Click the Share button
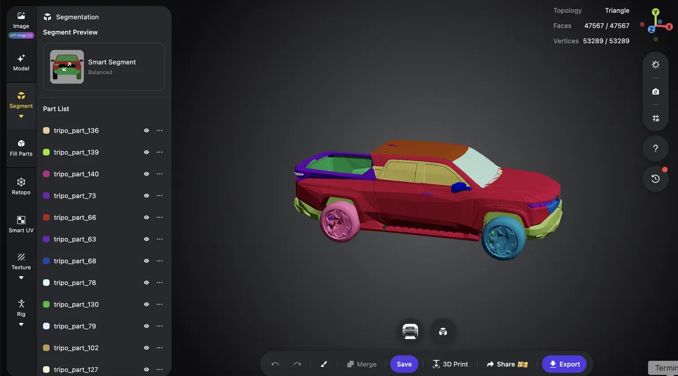Viewport: 678px width, 376px height. click(507, 364)
